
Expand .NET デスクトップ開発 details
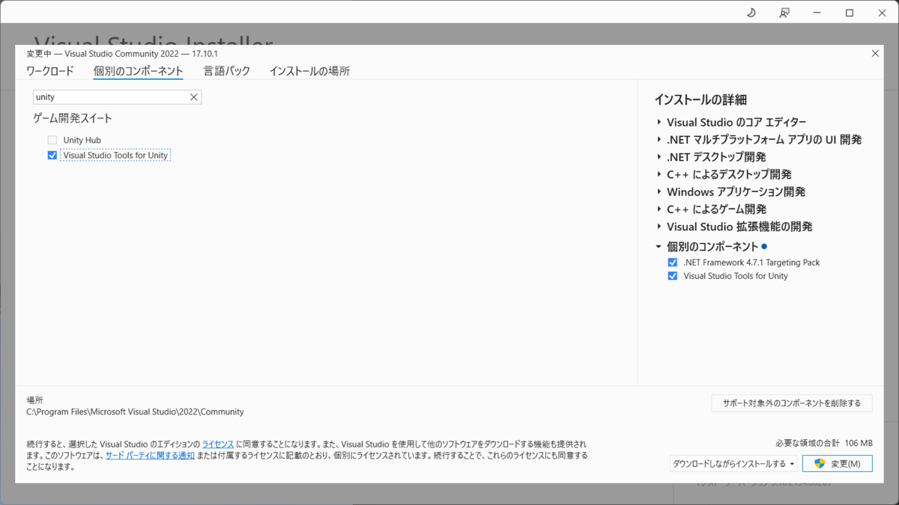click(659, 157)
